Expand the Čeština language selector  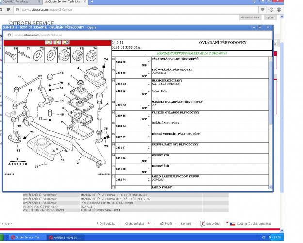(254, 224)
